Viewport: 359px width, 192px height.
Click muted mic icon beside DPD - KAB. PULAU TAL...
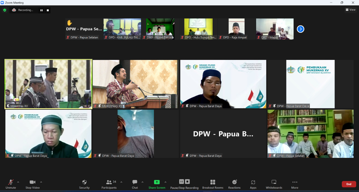(x=106, y=38)
